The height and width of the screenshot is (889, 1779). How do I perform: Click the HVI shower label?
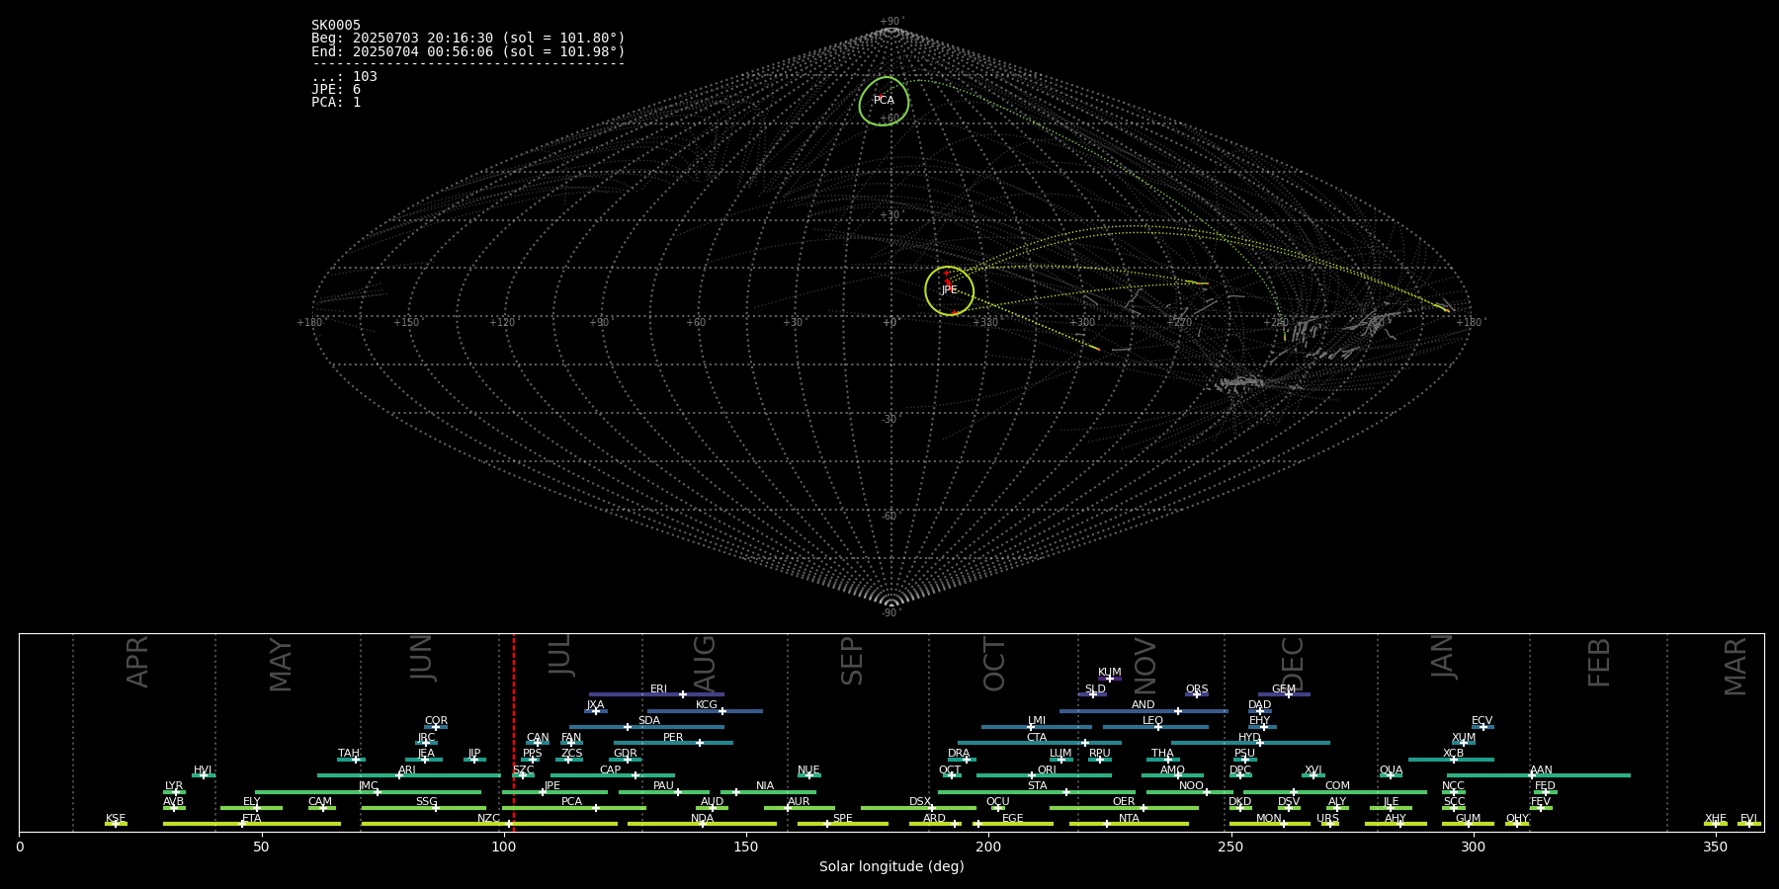203,770
